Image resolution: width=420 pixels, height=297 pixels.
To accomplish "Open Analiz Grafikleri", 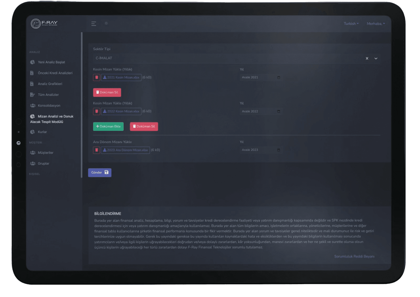I will click(50, 84).
